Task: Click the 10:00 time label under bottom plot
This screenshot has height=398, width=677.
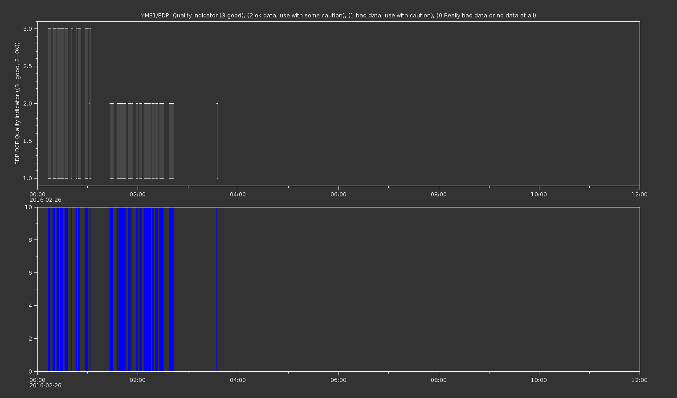Action: point(539,380)
